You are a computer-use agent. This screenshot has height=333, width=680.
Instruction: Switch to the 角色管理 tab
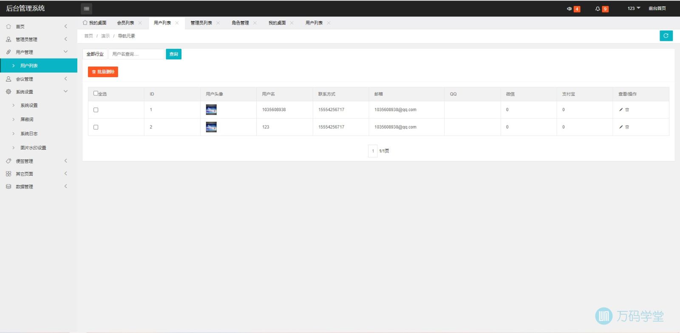tap(240, 23)
